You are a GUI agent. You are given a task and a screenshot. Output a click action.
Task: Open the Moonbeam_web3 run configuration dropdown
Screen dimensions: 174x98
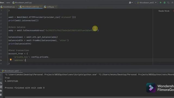(147, 2)
